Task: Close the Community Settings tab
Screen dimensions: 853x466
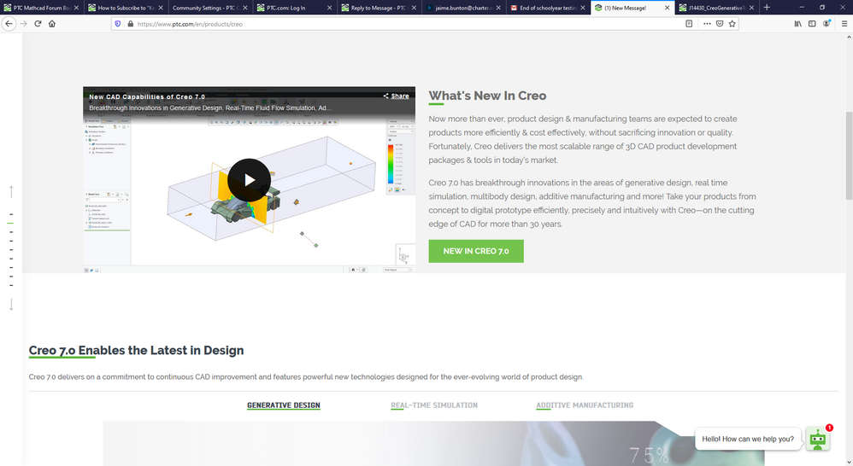Action: pos(244,8)
